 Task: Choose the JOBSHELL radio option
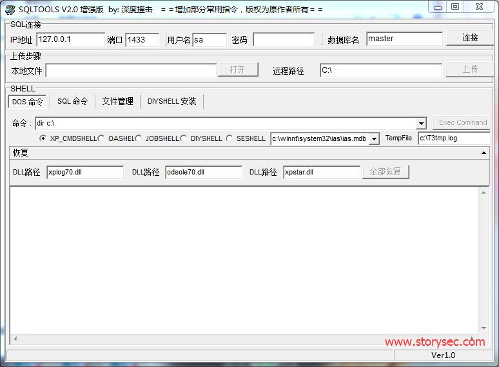pyautogui.click(x=139, y=138)
